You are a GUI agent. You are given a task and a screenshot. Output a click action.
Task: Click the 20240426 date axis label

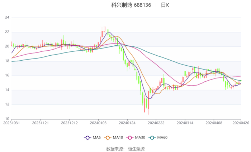click(x=241, y=123)
